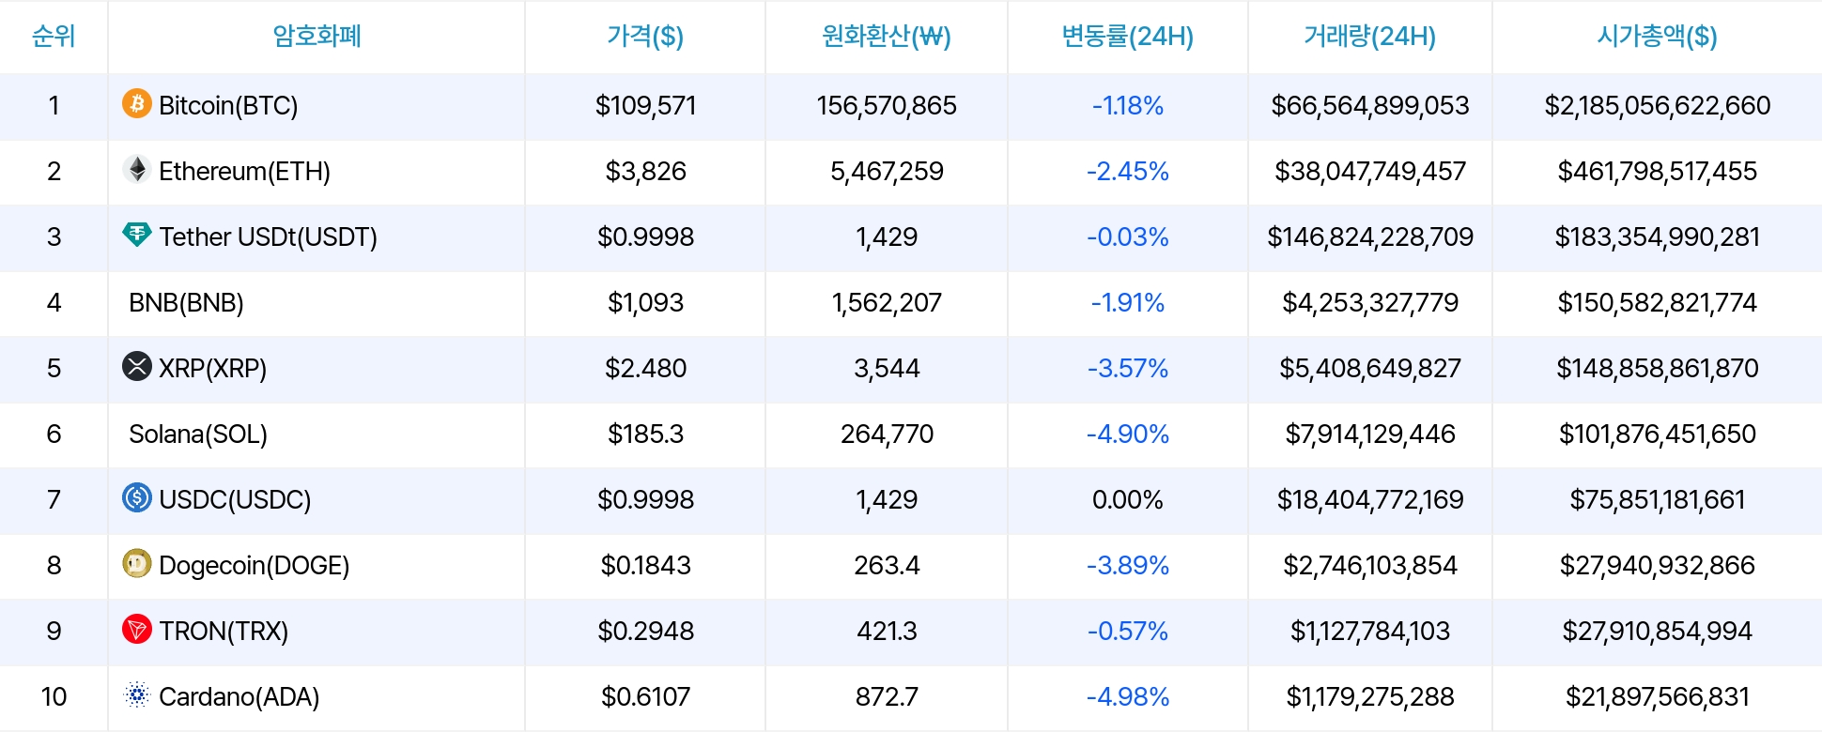Click the TRON red logo icon
Screen dimensions: 1822x732
point(137,629)
